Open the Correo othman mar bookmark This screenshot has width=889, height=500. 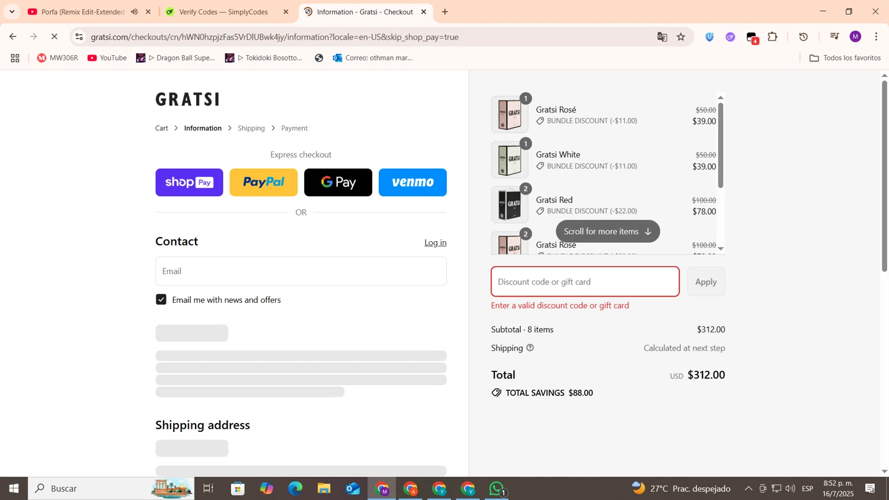[x=373, y=58]
